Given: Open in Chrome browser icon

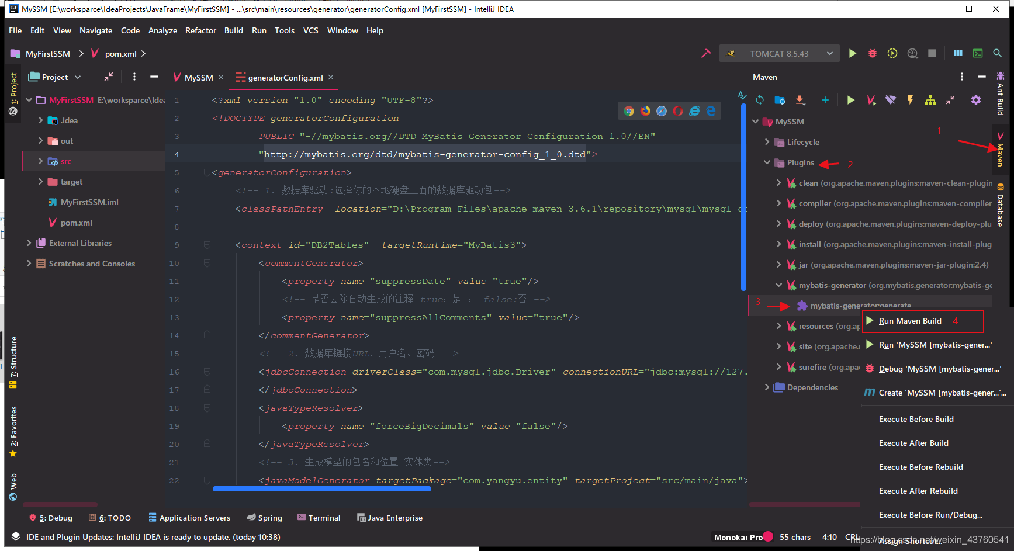Looking at the screenshot, I should [x=629, y=111].
